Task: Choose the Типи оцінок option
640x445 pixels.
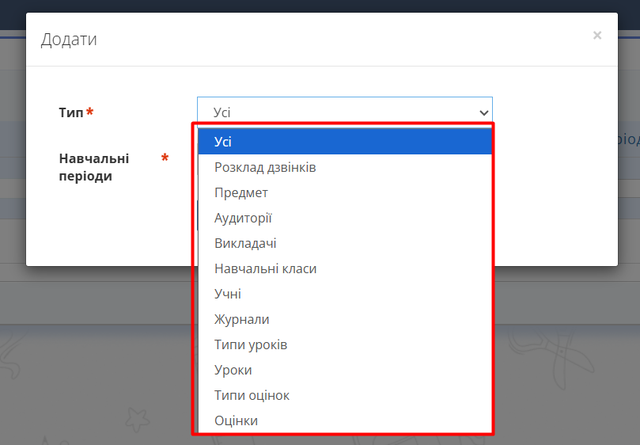Action: 252,395
